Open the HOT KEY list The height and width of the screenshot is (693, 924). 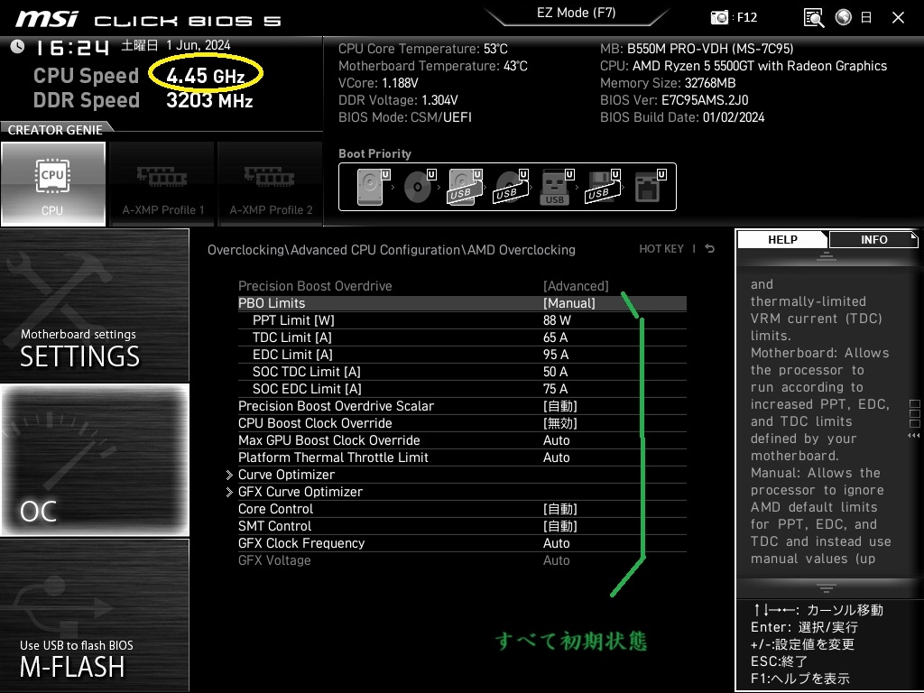(x=661, y=249)
